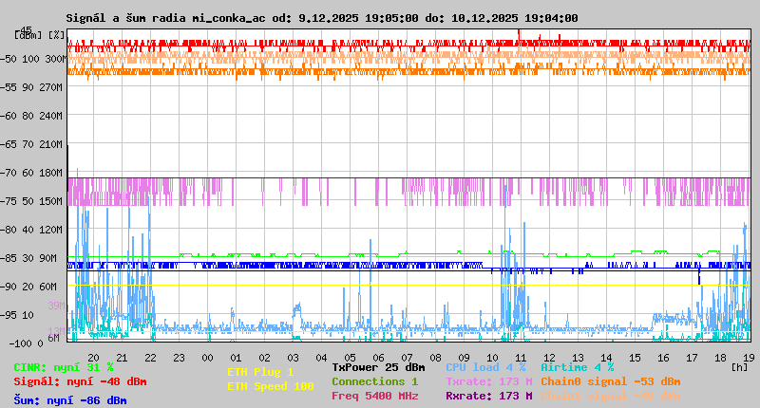Viewport: 760px width, 408px height.
Task: Click the '-70 60 180M' y-axis label
Action: pos(31,173)
